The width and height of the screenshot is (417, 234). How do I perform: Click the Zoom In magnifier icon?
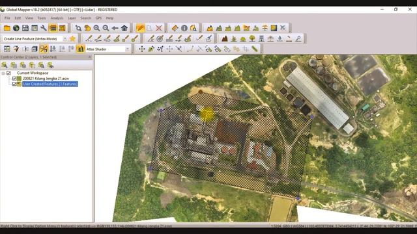coord(96,28)
